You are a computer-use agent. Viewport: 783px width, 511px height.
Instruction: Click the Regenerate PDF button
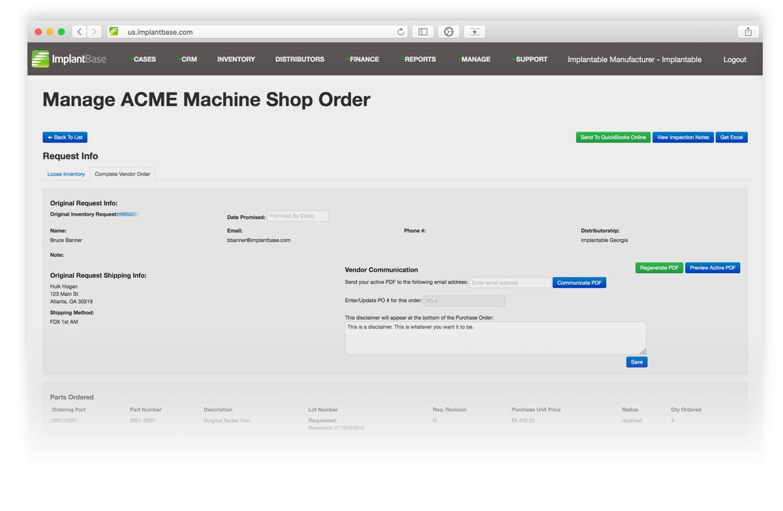click(x=659, y=268)
